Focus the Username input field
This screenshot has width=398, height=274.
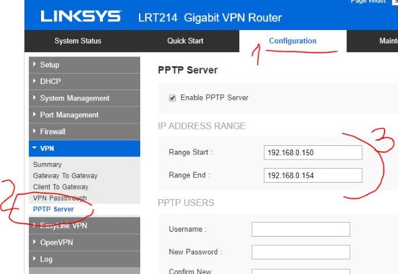coord(300,229)
